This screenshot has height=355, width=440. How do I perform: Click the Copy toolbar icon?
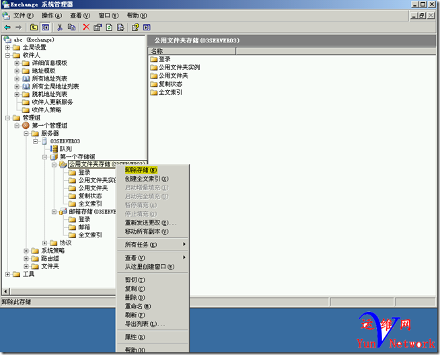(x=71, y=27)
